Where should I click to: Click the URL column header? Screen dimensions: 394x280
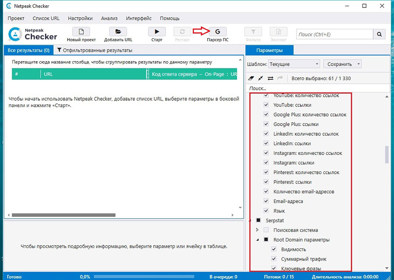coord(94,74)
